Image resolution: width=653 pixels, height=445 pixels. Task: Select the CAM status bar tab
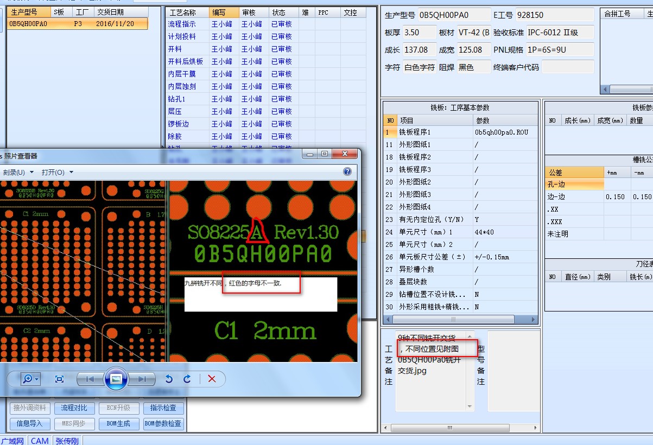40,441
